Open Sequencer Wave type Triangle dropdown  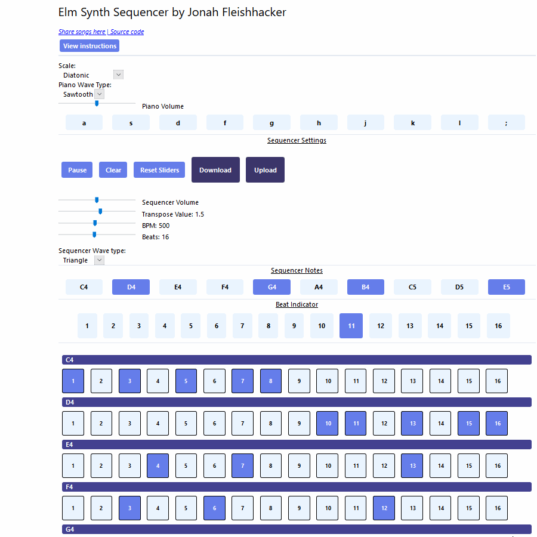84,260
